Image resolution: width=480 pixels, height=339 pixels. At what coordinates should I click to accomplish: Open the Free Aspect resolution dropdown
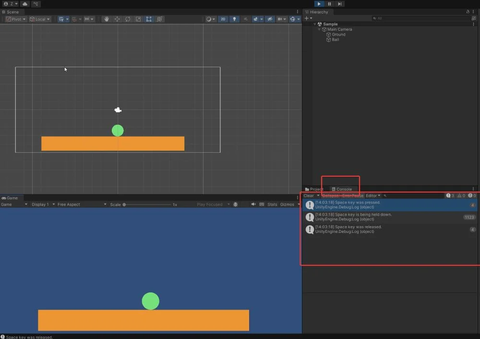pyautogui.click(x=82, y=205)
